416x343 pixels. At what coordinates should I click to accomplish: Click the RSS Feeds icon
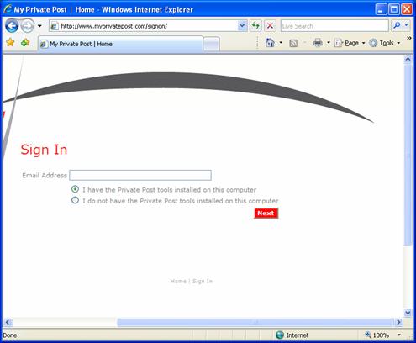[293, 43]
